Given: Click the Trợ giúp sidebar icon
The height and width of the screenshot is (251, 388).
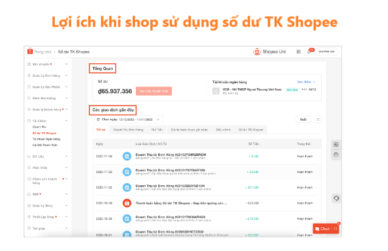Looking at the screenshot, I should [29, 228].
